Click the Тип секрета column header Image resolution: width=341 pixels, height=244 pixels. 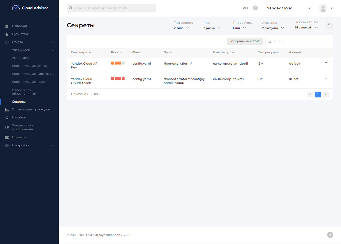pos(81,52)
